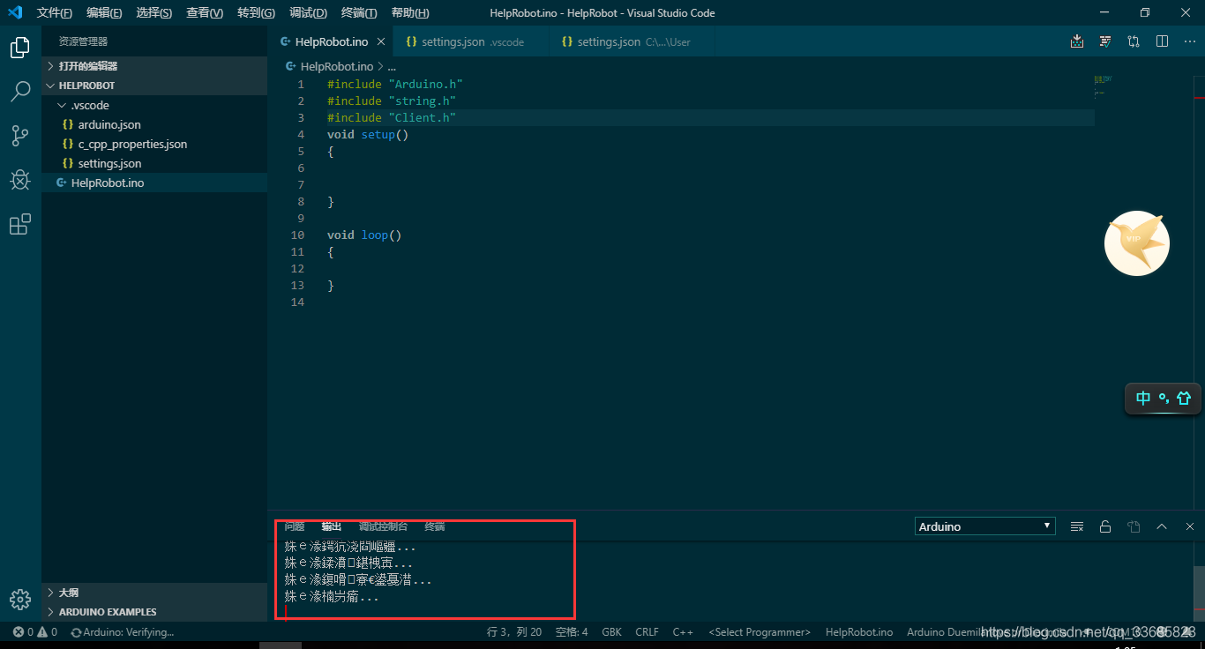The width and height of the screenshot is (1205, 649).
Task: Click cursor position 行 3, 列 20
Action: click(x=514, y=631)
